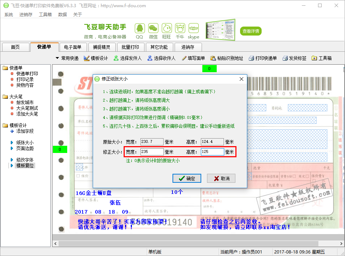Screen dimensions: 345x256
Task: Switch to the 捕捉精灵 tab
Action: click(x=101, y=47)
